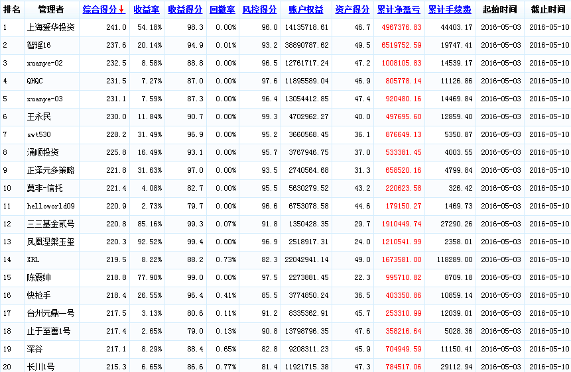Click account equity 22042941.14
Image resolution: width=571 pixels, height=372 pixels.
[306, 259]
